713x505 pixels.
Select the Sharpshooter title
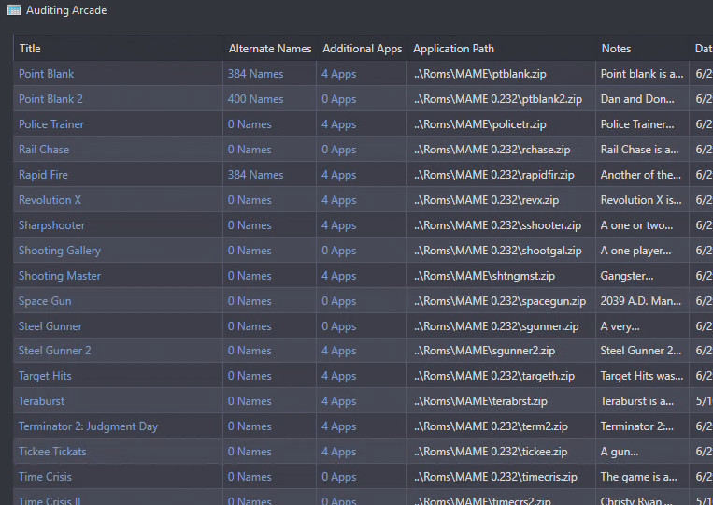pyautogui.click(x=51, y=225)
